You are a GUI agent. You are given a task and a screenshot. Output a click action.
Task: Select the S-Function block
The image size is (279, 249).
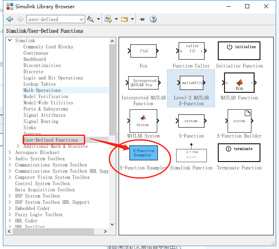pos(191,121)
